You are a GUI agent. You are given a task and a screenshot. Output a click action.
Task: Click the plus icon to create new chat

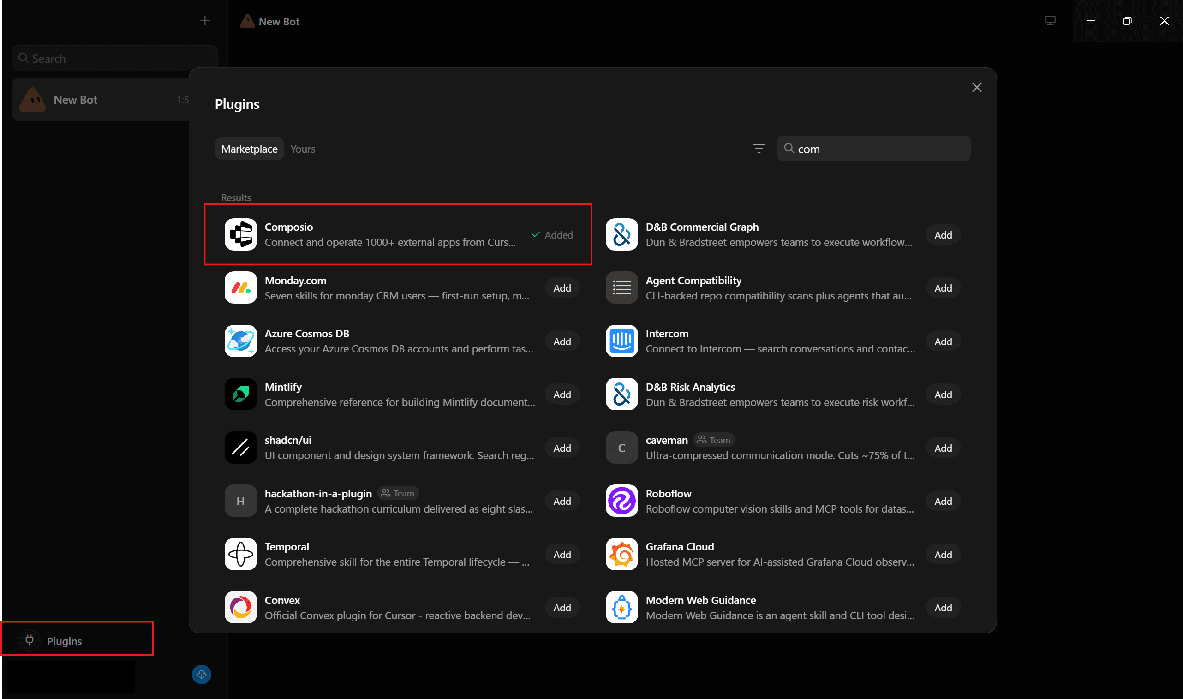pos(205,21)
